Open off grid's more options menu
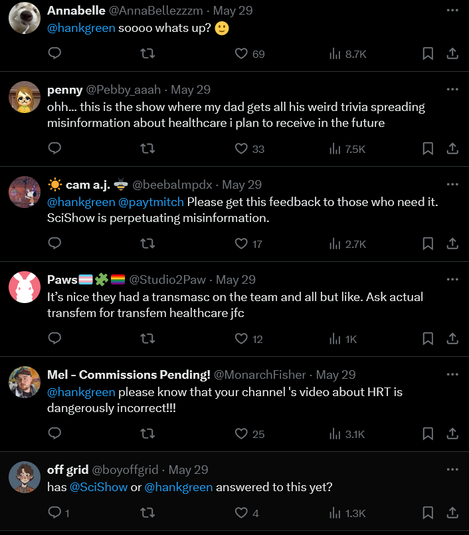The image size is (469, 535). click(x=452, y=469)
